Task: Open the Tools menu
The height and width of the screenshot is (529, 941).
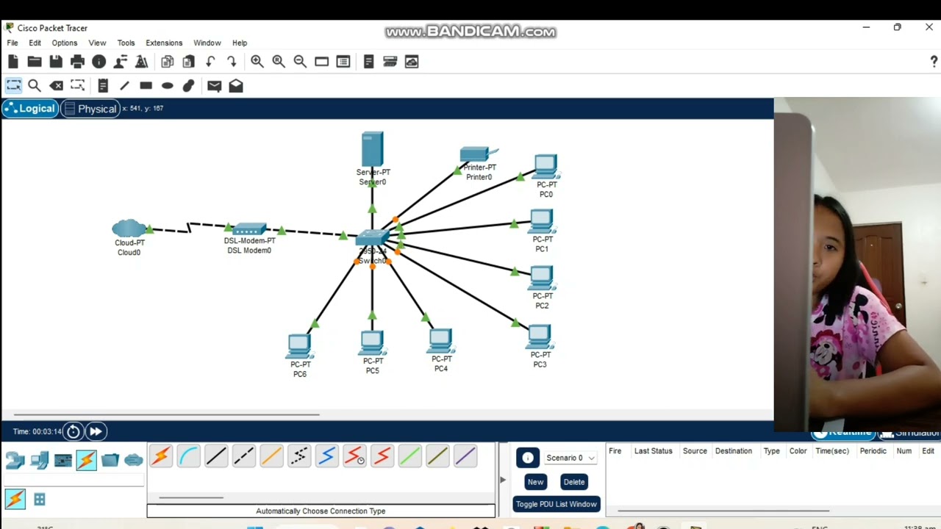Action: coord(126,43)
